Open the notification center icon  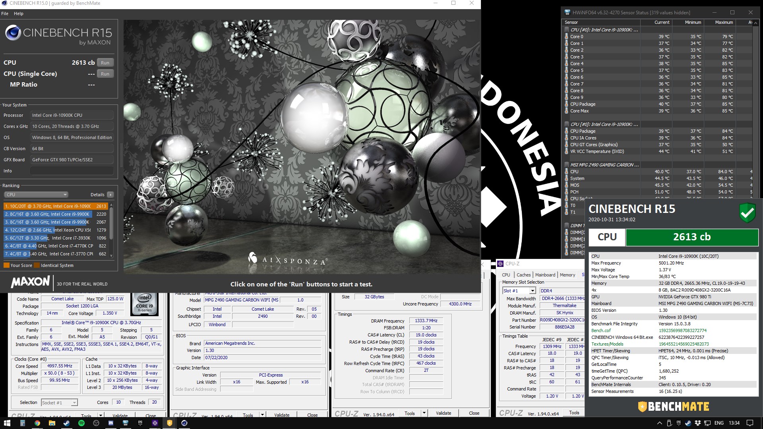click(750, 423)
